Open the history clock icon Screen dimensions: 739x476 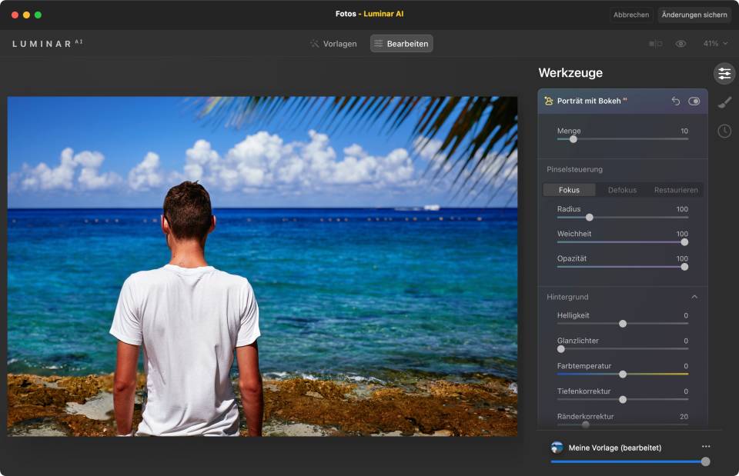(x=724, y=131)
